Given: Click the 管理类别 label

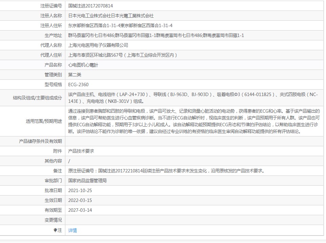Looking at the screenshot, I should [53, 75].
